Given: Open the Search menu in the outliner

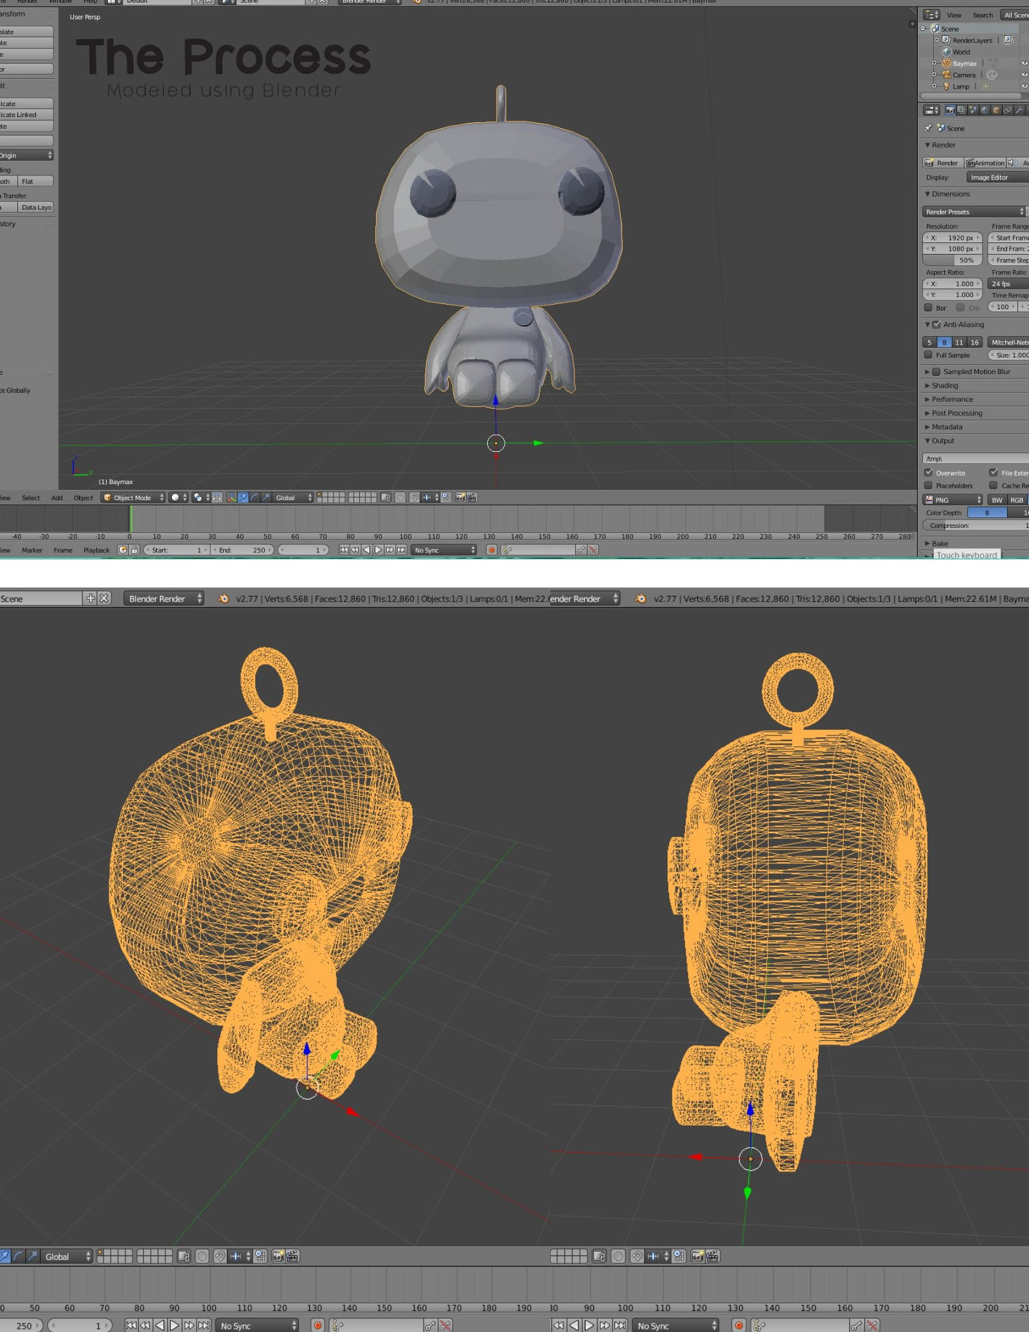Looking at the screenshot, I should 983,15.
